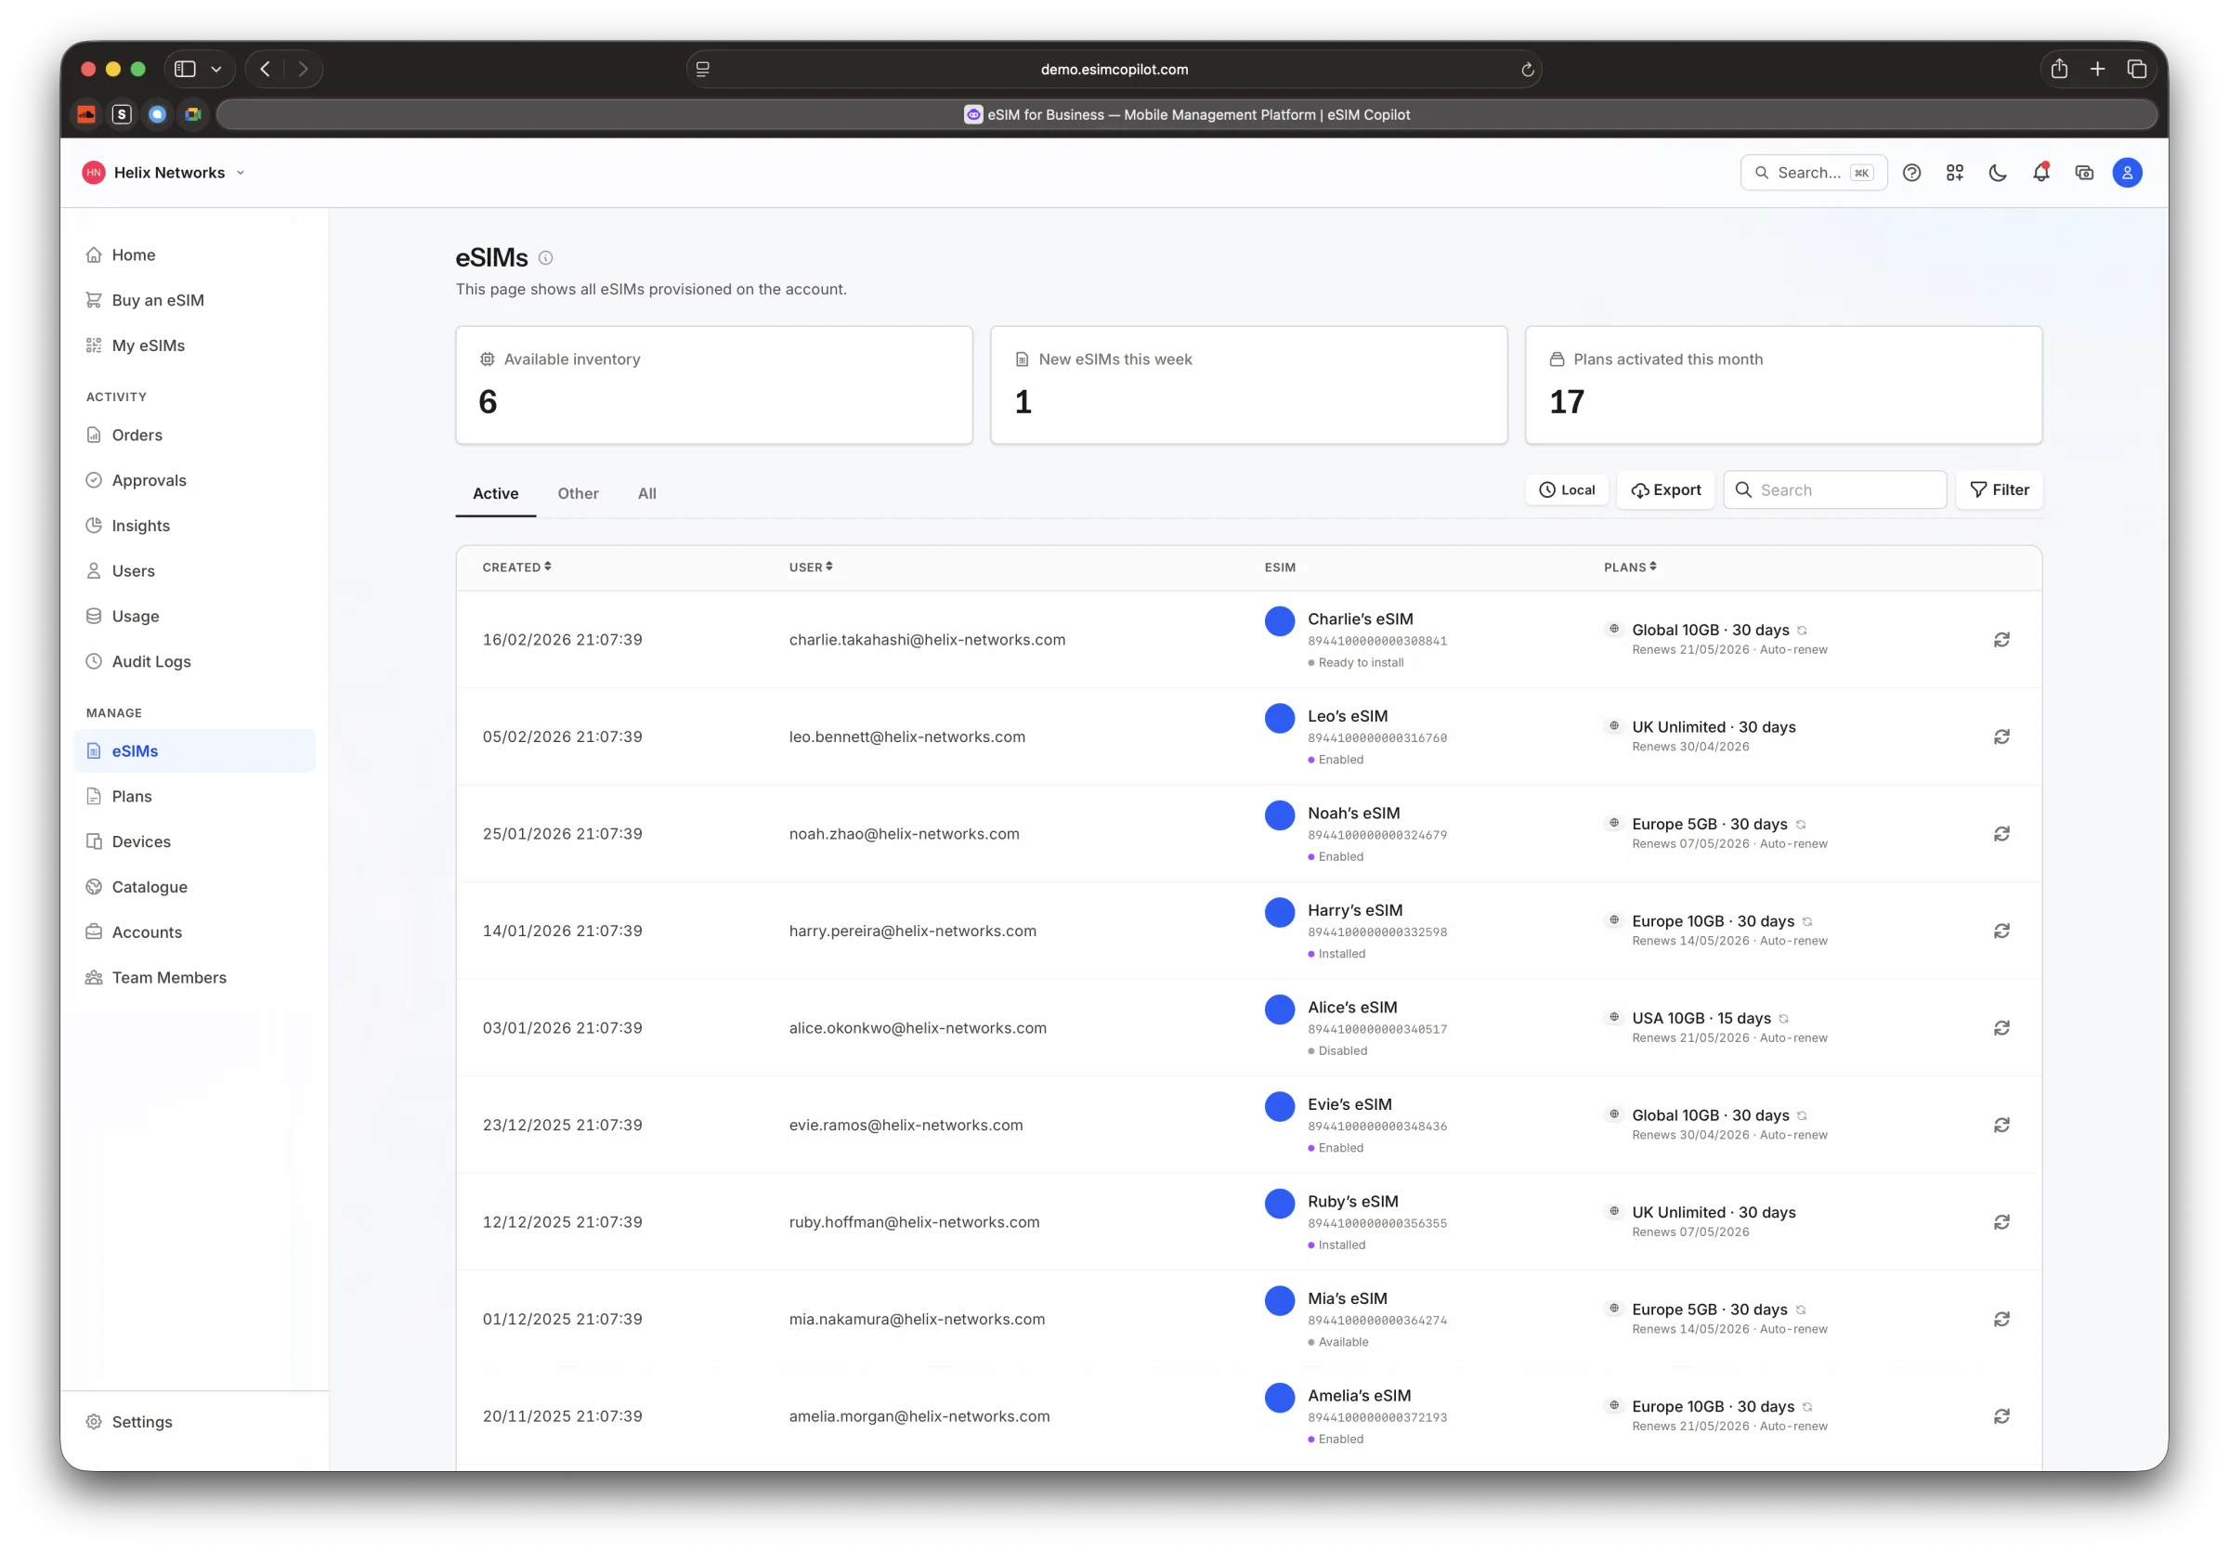Click browser page reload icon

click(x=1527, y=70)
